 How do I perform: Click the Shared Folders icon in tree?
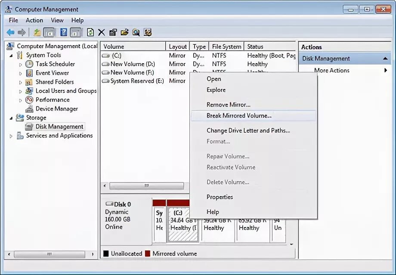[29, 82]
